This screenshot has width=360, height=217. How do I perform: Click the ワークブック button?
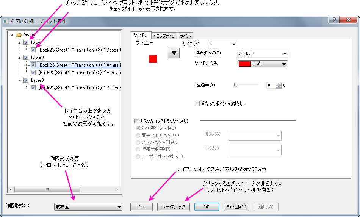coord(173,207)
